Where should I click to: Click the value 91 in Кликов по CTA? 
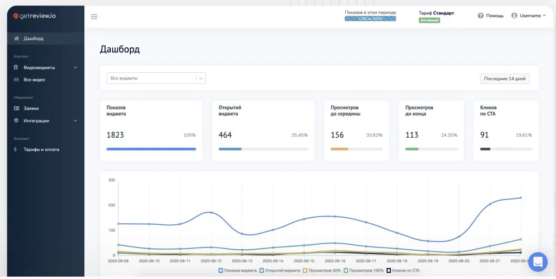484,135
